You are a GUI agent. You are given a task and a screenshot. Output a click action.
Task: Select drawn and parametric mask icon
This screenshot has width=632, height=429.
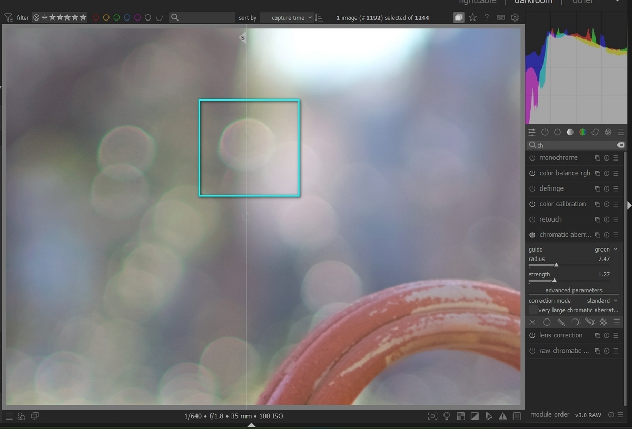pyautogui.click(x=589, y=322)
